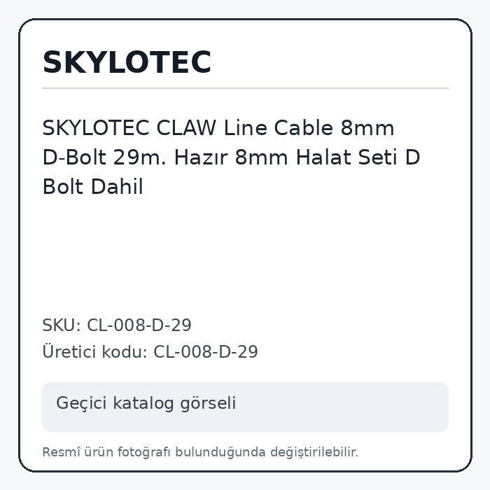This screenshot has height=490, width=490.
Task: Select the SKU value CL-008-D-29
Action: [139, 325]
